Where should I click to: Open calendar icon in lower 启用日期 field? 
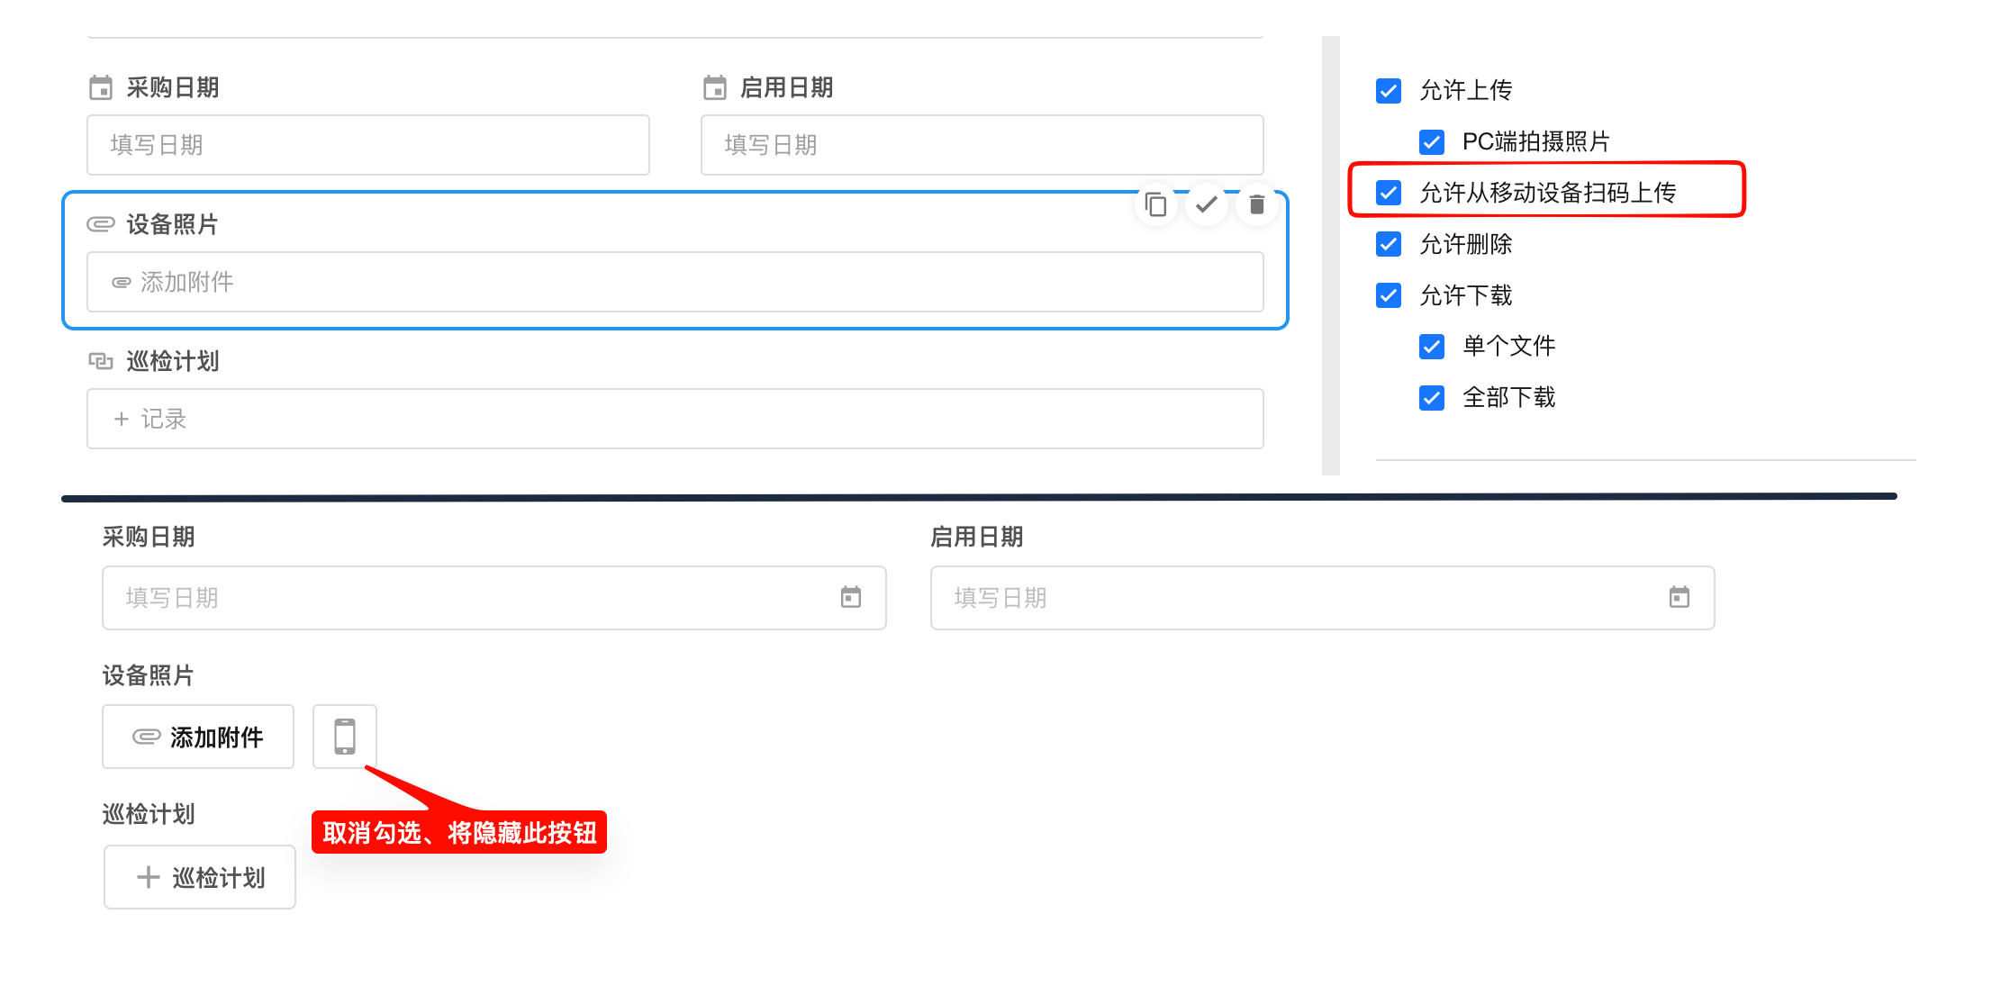(x=1679, y=597)
